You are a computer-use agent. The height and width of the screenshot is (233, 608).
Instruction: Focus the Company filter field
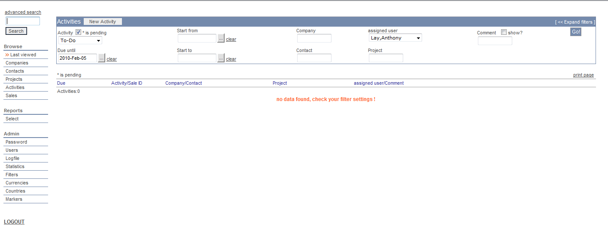pyautogui.click(x=314, y=38)
